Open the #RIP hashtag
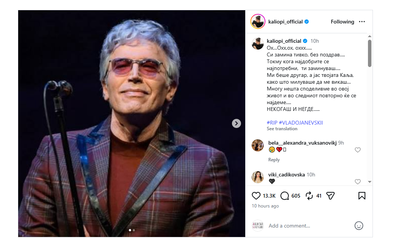The width and height of the screenshot is (393, 251). pos(272,123)
